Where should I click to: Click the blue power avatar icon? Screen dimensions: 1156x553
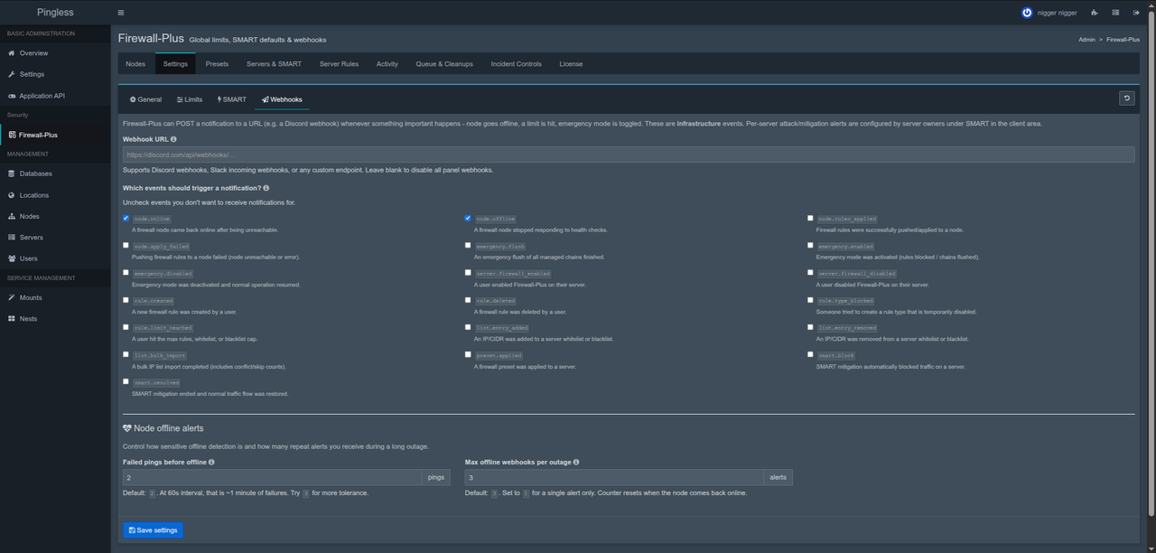click(x=1027, y=13)
